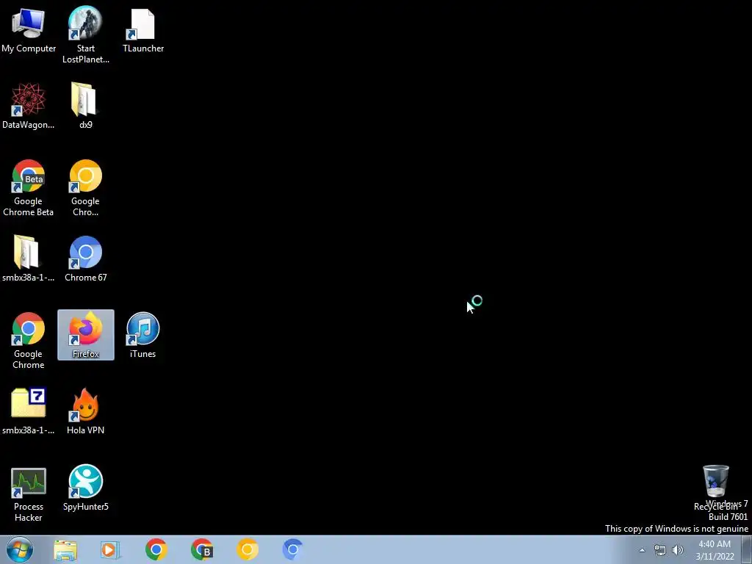Select the Google Chrome desktop shortcut next to Firefox

[29, 341]
